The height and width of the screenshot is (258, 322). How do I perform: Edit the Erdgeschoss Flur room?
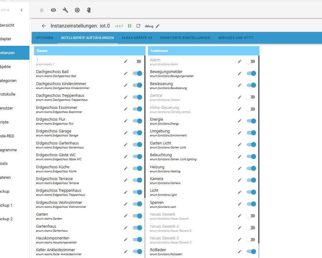click(126, 121)
